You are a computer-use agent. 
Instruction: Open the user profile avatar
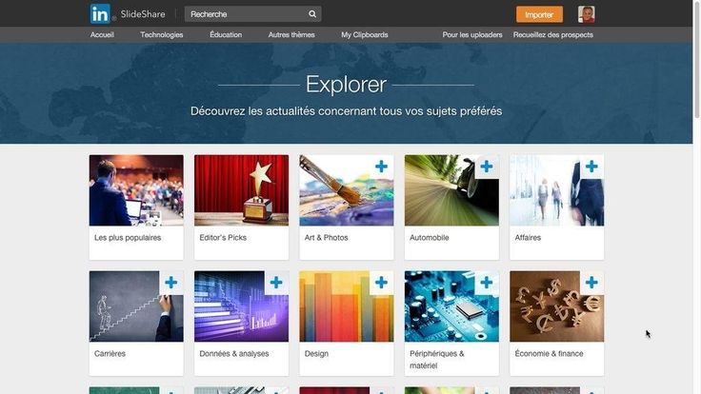(x=586, y=14)
